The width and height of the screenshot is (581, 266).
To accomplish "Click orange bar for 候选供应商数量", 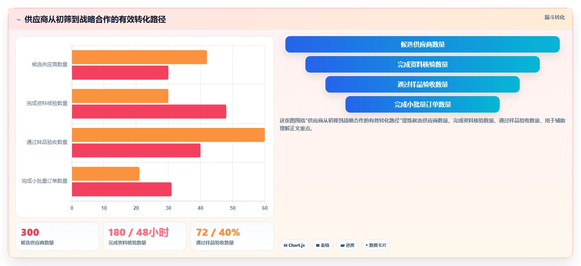I will 139,57.
